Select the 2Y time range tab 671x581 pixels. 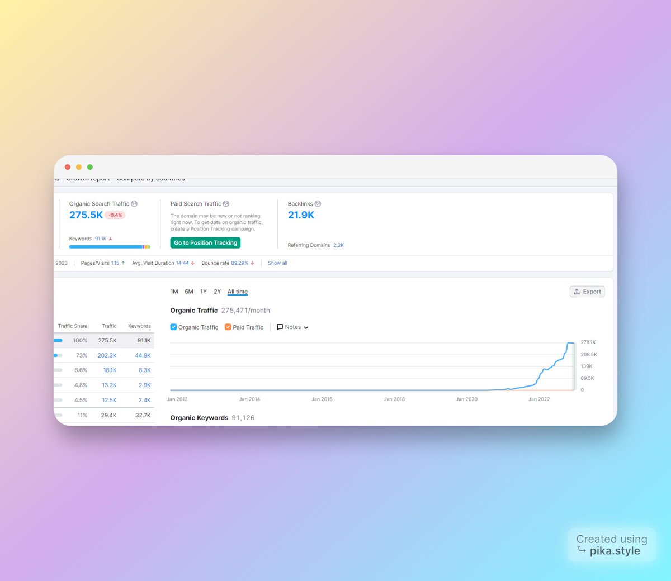(x=217, y=292)
